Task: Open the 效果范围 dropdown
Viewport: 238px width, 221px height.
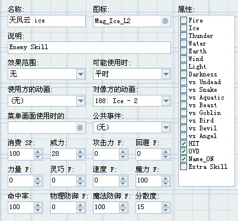Action: pyautogui.click(x=81, y=74)
